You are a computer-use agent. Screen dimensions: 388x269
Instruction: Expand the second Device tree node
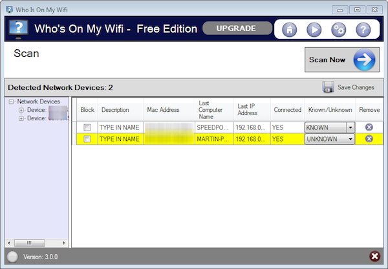point(21,118)
